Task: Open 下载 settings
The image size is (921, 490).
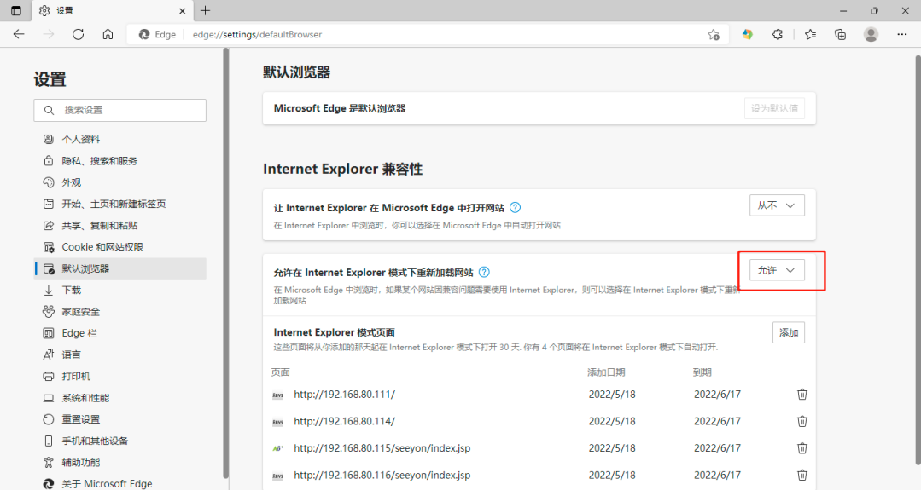Action: click(x=120, y=290)
